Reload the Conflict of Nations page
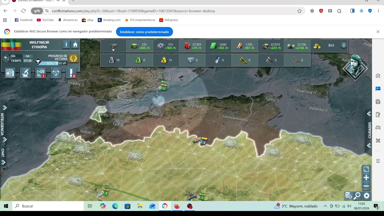Viewport: 384px width, 216px height. coord(24,11)
